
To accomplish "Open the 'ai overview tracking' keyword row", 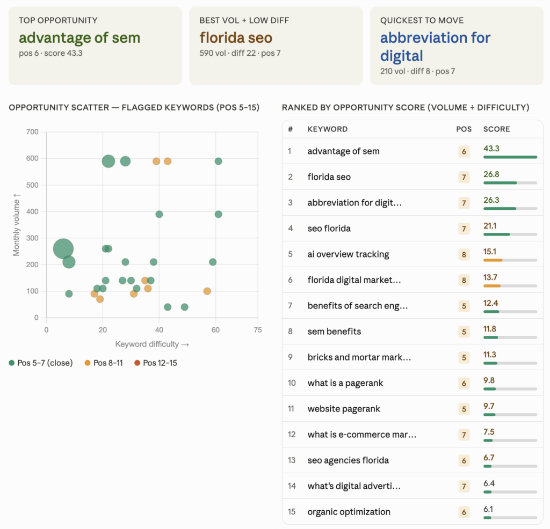I will pos(412,254).
